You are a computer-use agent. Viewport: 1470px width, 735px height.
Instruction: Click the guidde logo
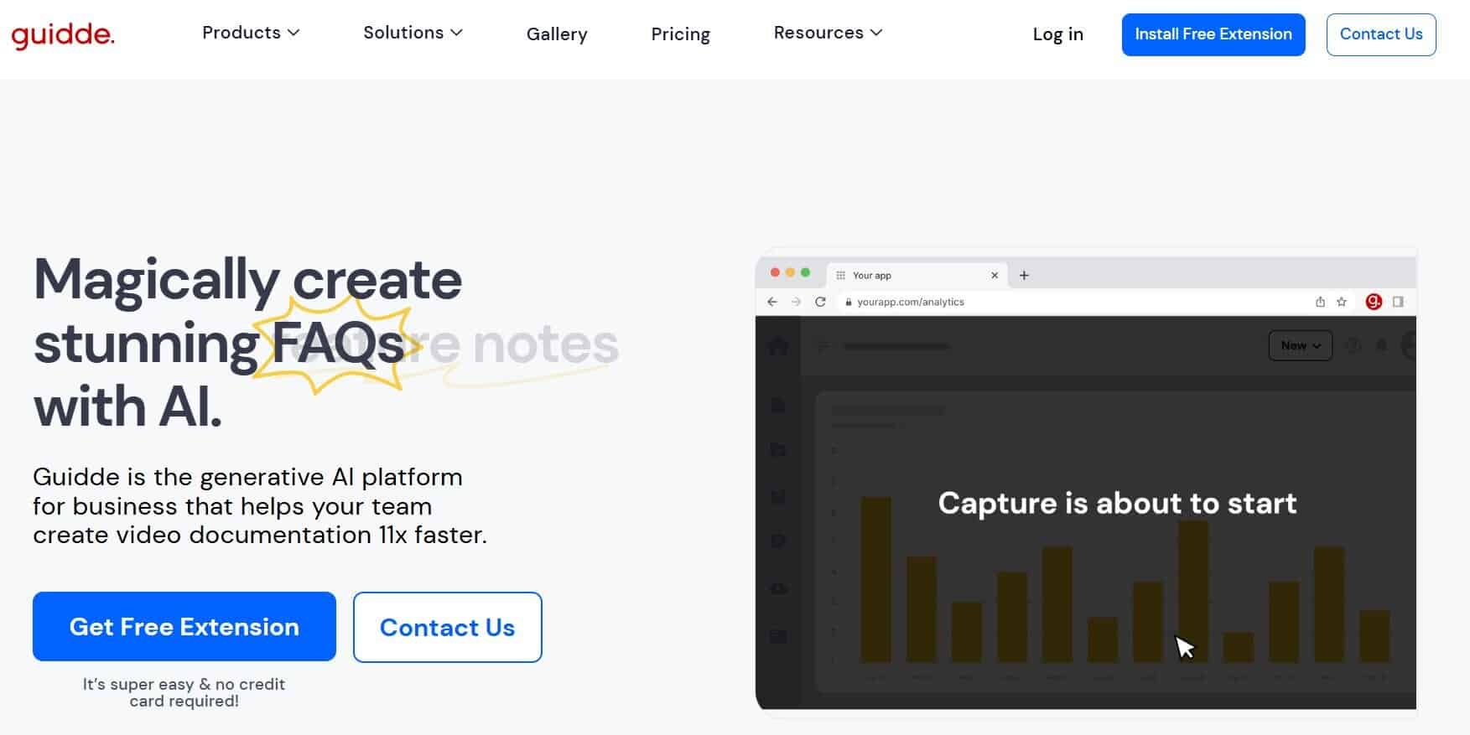(x=63, y=34)
